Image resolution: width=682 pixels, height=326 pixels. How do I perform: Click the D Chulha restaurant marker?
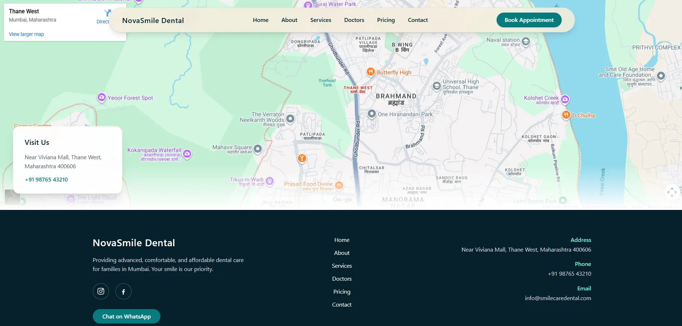[566, 115]
